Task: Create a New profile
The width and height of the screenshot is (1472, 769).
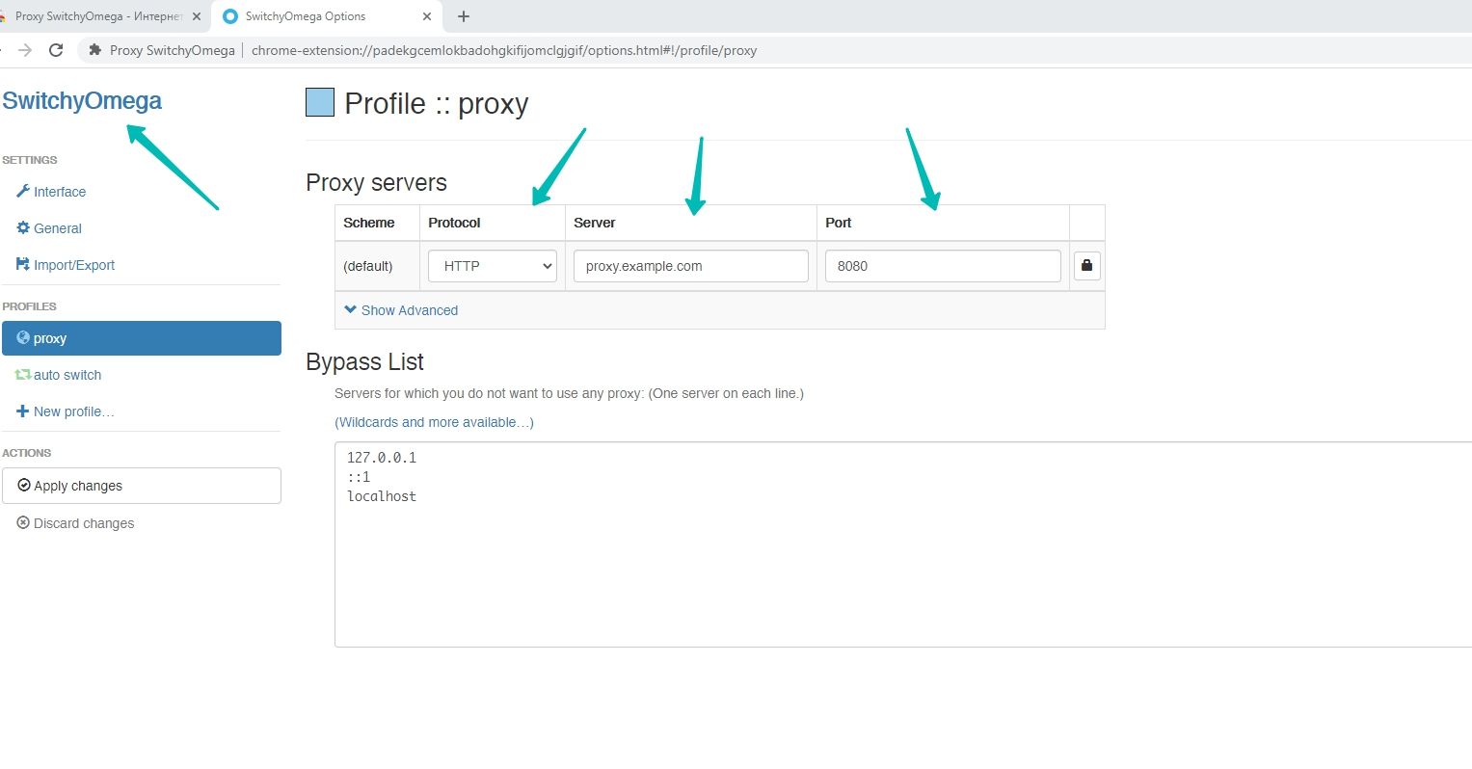Action: point(66,411)
